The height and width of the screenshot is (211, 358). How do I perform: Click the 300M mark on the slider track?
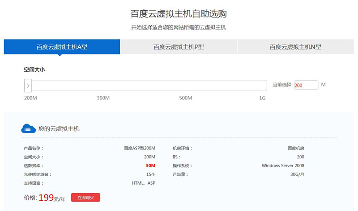(103, 86)
